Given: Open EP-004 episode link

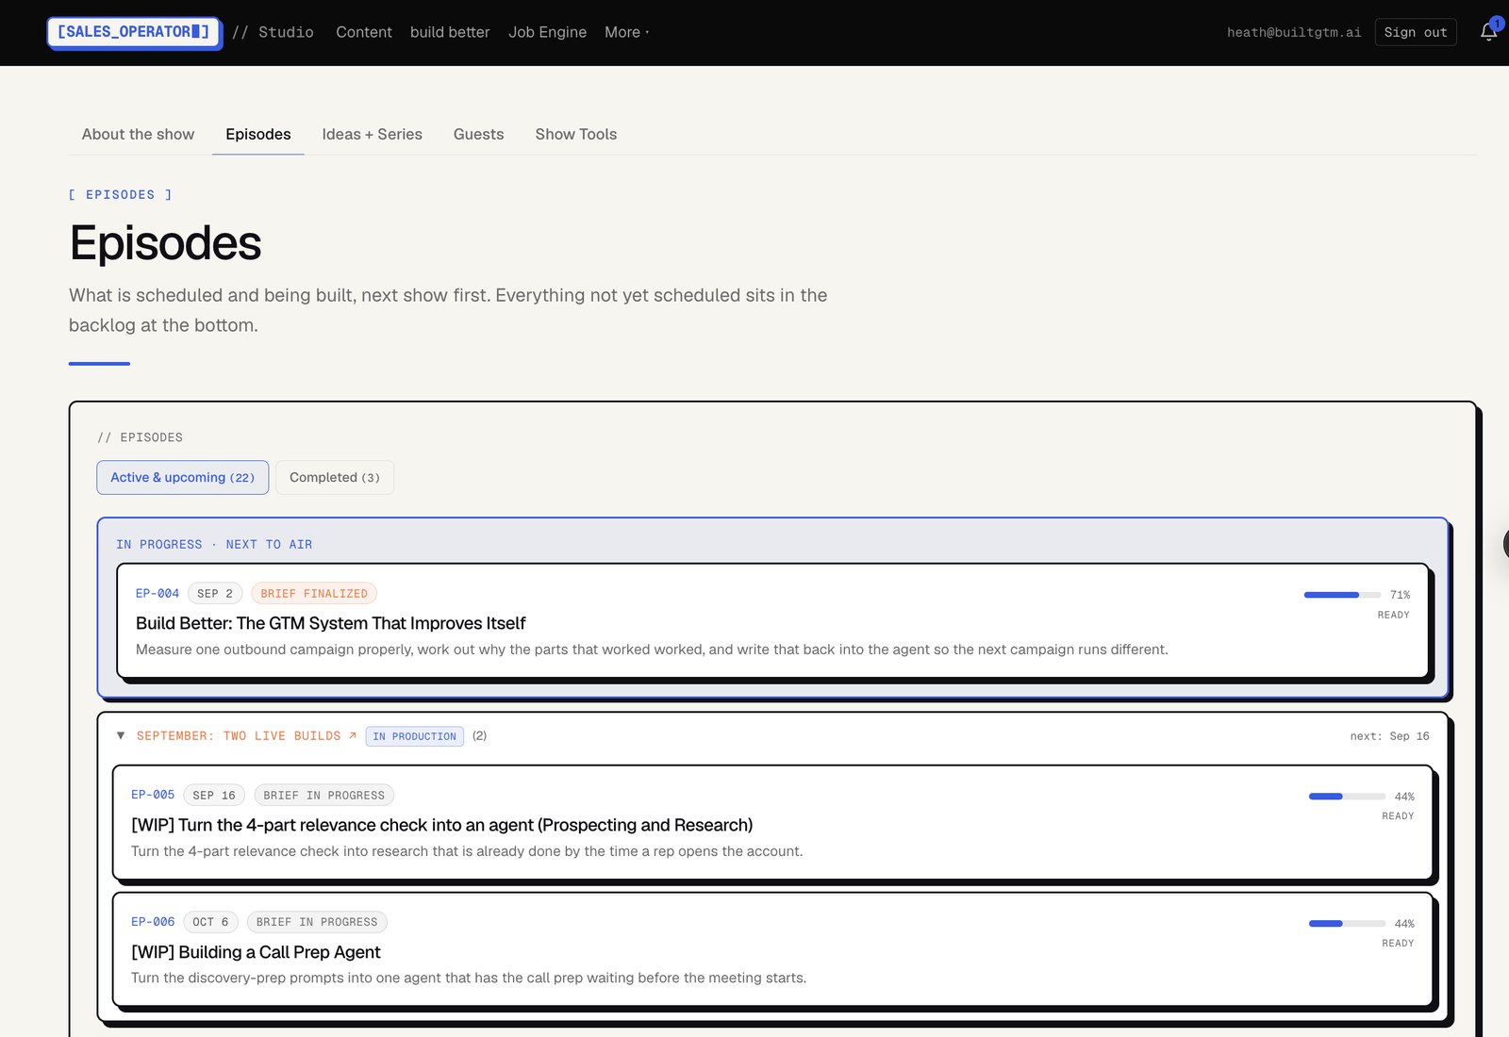Looking at the screenshot, I should click(158, 593).
